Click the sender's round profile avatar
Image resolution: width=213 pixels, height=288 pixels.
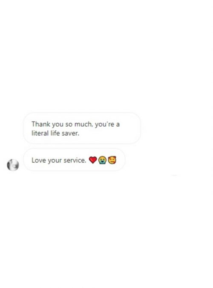pyautogui.click(x=13, y=165)
